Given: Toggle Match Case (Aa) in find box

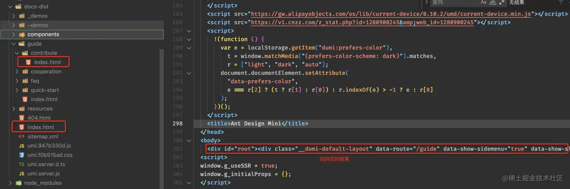Looking at the screenshot, I should click(x=483, y=2).
